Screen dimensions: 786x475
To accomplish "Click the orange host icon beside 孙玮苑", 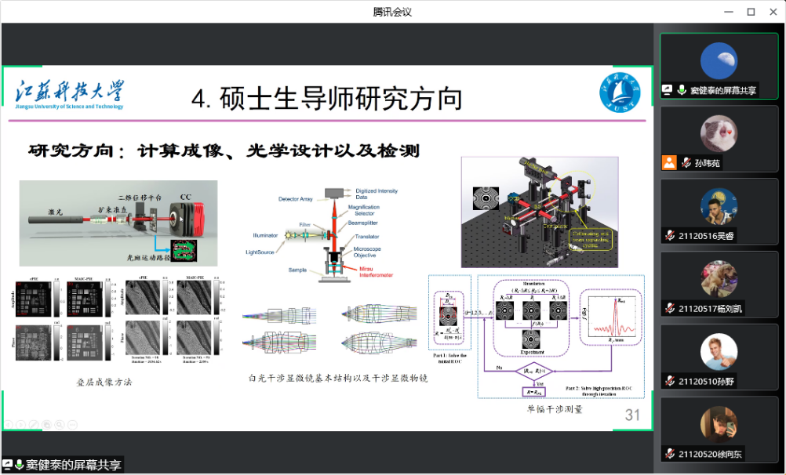I will tap(668, 162).
